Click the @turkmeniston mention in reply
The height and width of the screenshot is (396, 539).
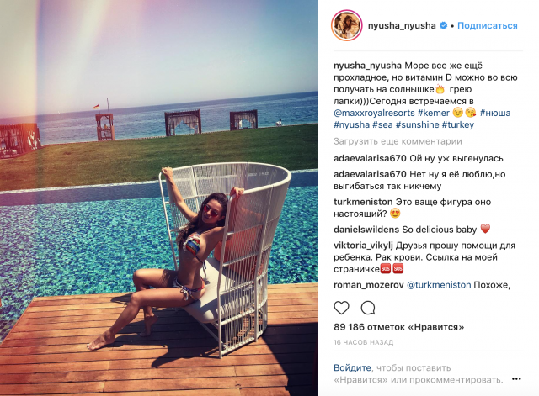point(439,285)
